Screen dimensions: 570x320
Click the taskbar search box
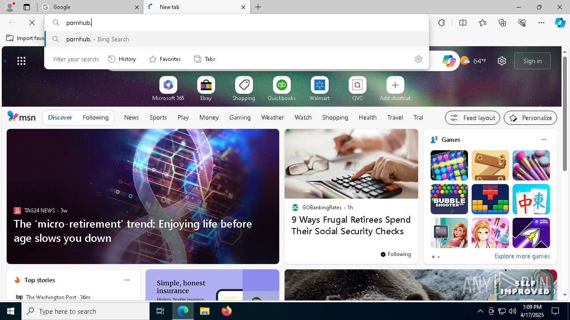pyautogui.click(x=85, y=311)
